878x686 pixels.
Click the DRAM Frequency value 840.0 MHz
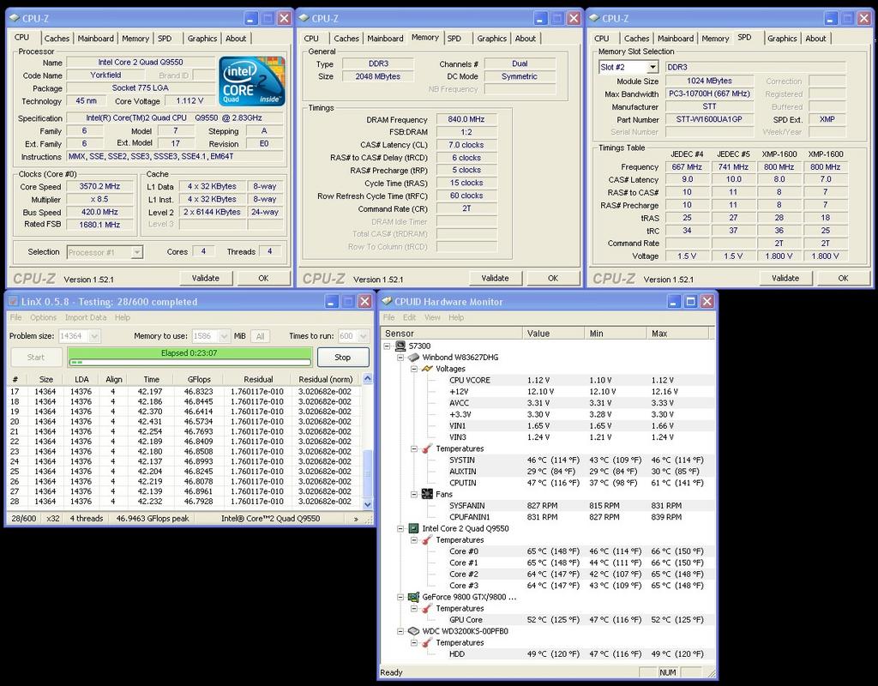[466, 119]
